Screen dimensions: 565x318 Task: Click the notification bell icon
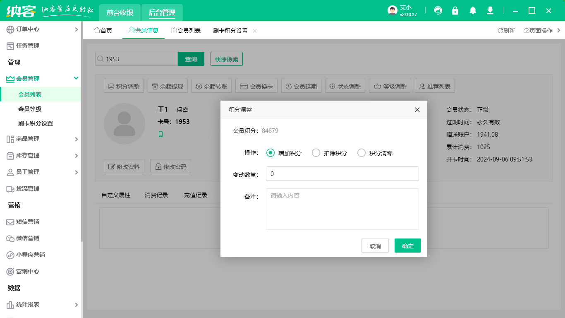(472, 10)
